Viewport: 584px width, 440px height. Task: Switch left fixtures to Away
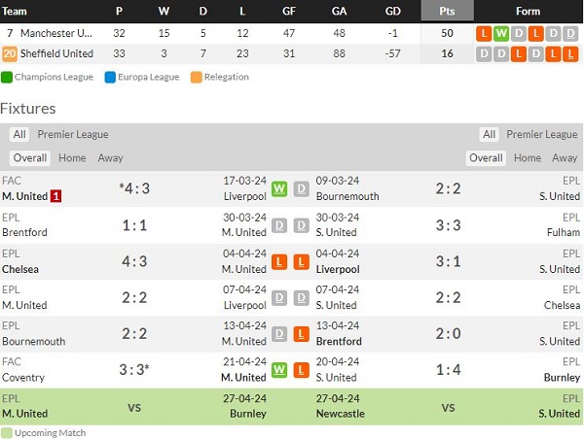[x=111, y=158]
